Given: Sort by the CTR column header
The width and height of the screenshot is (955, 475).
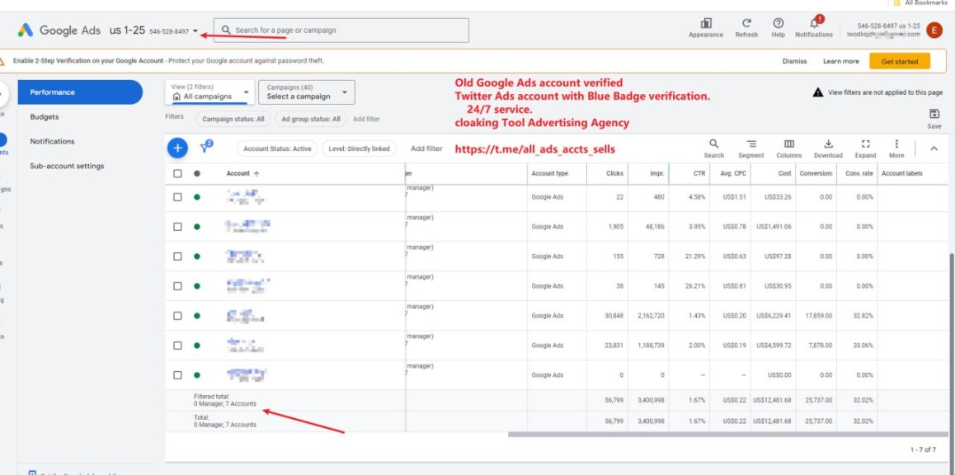Looking at the screenshot, I should 699,173.
